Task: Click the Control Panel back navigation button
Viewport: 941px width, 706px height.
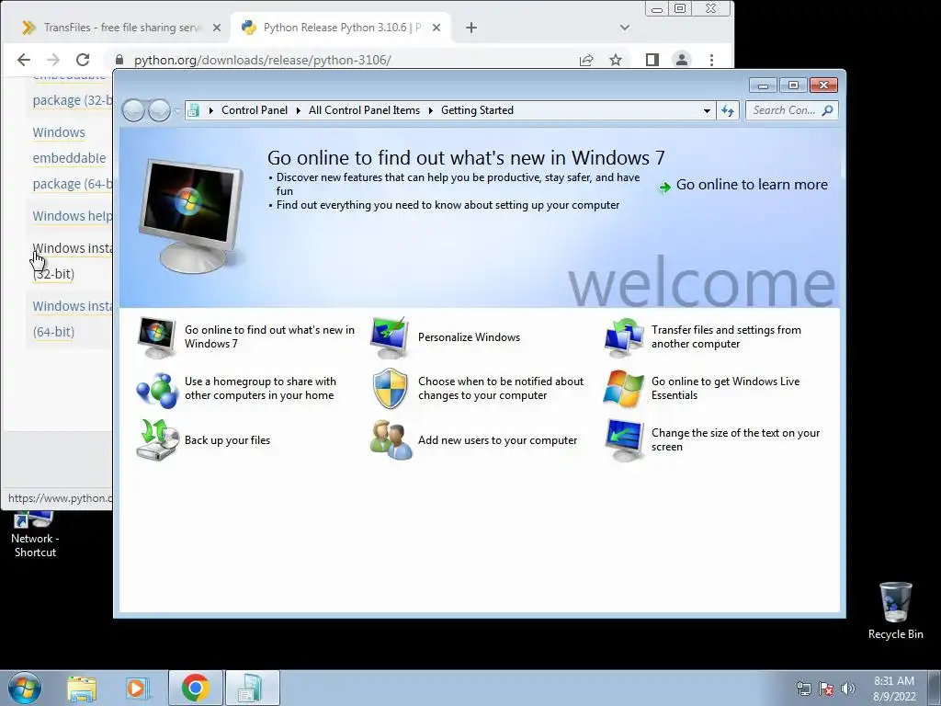Action: click(x=133, y=110)
